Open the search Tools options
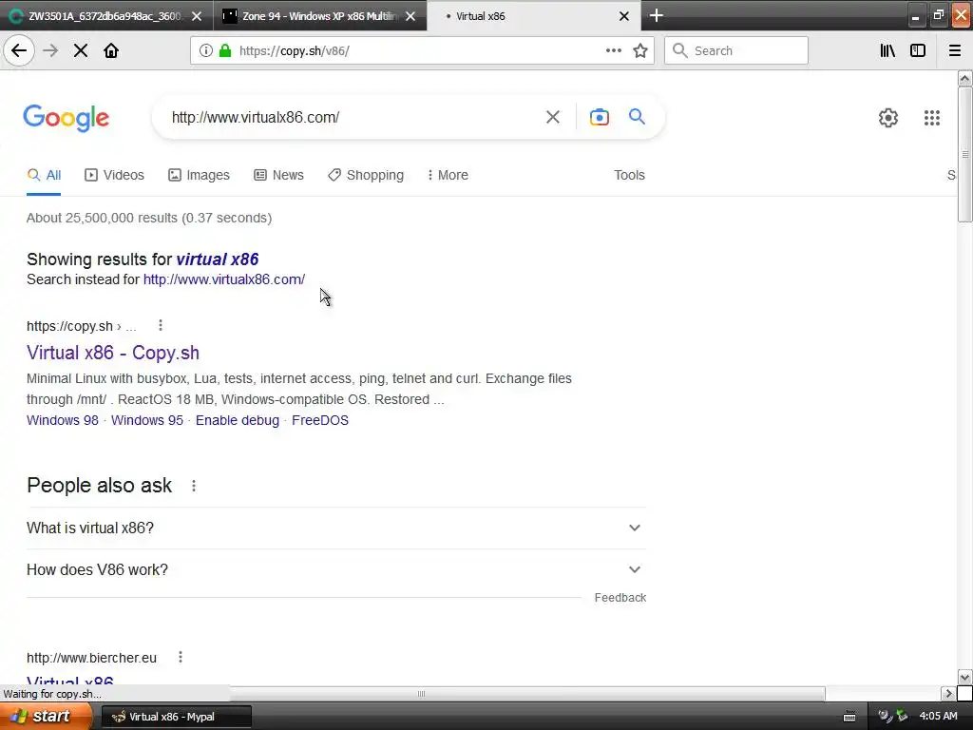The height and width of the screenshot is (730, 973). [x=629, y=175]
